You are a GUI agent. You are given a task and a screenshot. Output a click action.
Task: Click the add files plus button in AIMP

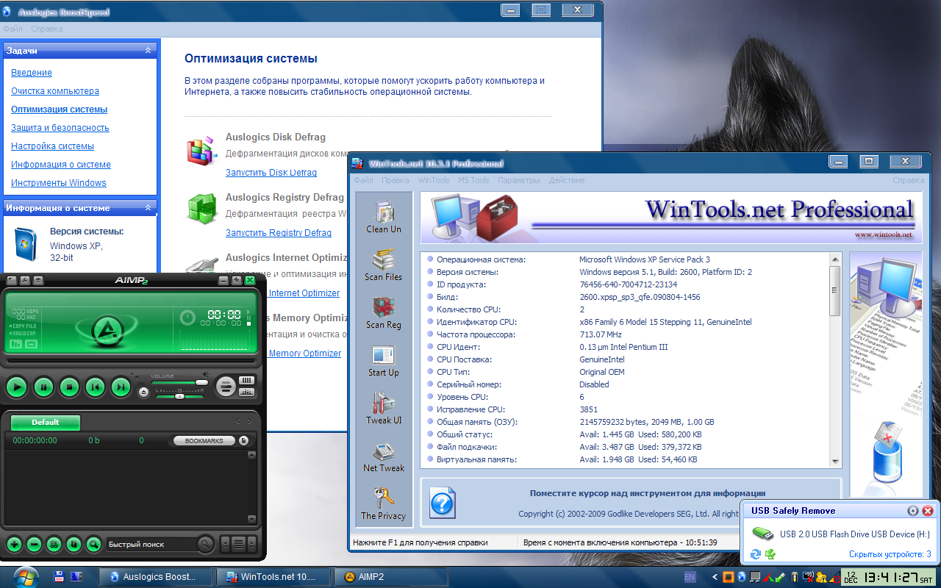click(14, 545)
